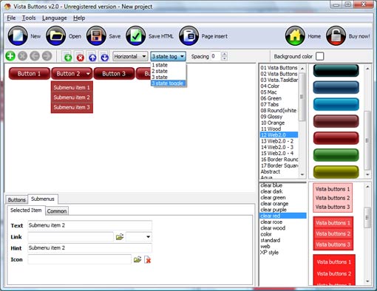This screenshot has height=291, width=377.
Task: Add a button with the large green plus
Action: tap(10, 56)
